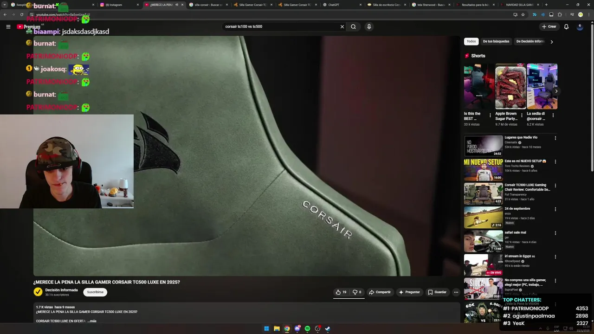This screenshot has width=594, height=334.
Task: Open Este es mi NUEVO SETUP thumbnail
Action: point(483,169)
